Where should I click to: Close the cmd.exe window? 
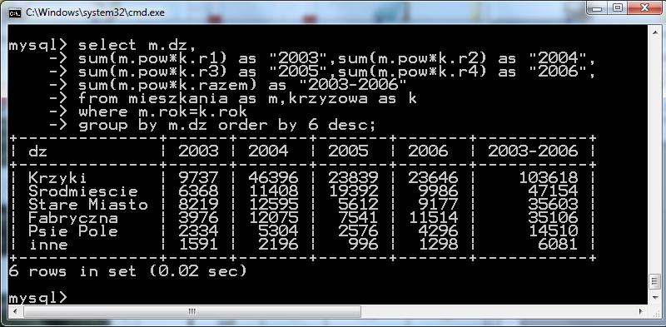[x=644, y=8]
